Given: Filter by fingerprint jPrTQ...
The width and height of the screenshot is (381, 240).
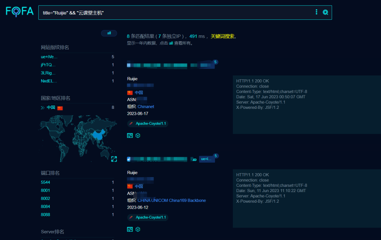Looking at the screenshot, I should (48, 65).
